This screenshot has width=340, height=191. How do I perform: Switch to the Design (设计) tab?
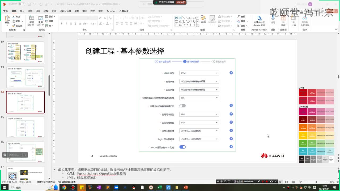38,11
